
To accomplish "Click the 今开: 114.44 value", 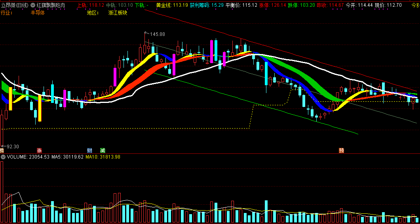I will pyautogui.click(x=359, y=5).
